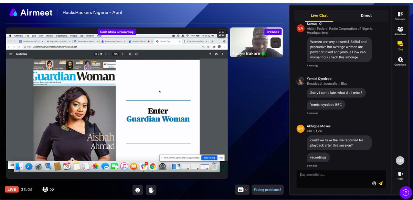Click the PDF rotate icon
The width and height of the screenshot is (413, 200).
pos(136,54)
